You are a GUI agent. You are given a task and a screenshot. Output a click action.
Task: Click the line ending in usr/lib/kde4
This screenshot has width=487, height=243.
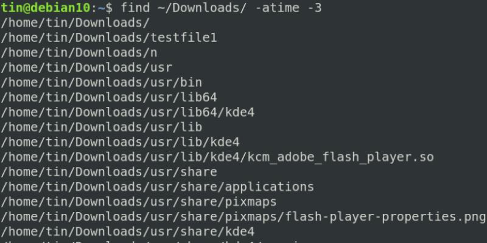[x=120, y=142]
